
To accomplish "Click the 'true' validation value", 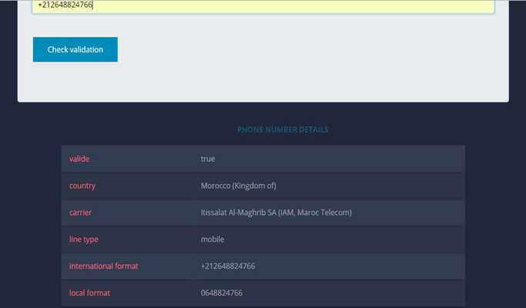I will tap(208, 159).
